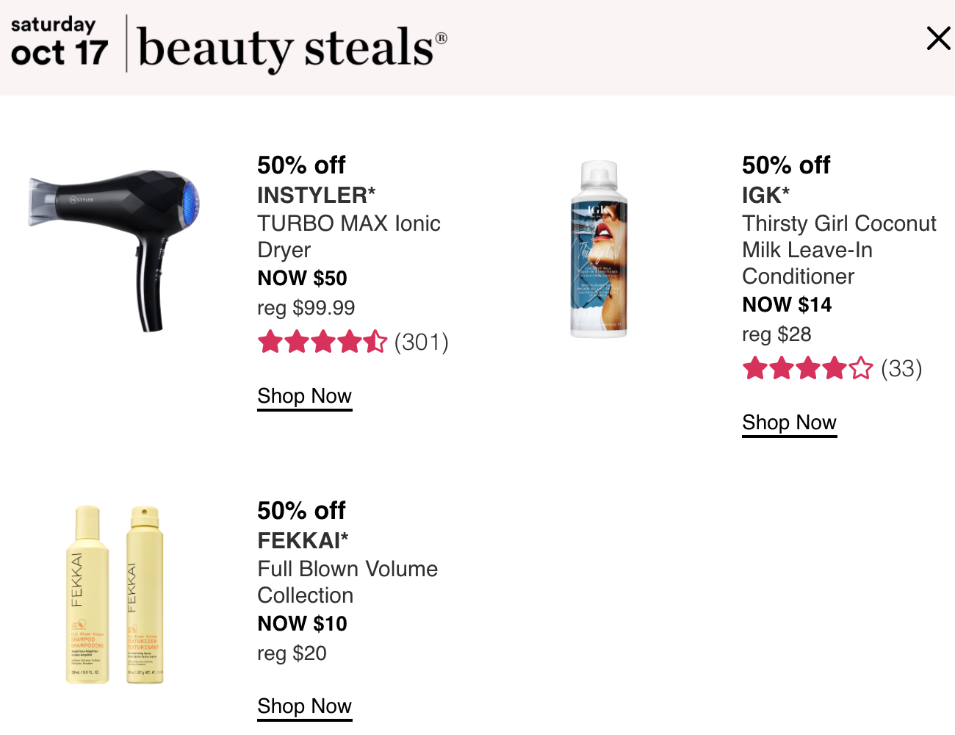
Task: Select Full Blown Volume Collection title
Action: (347, 582)
